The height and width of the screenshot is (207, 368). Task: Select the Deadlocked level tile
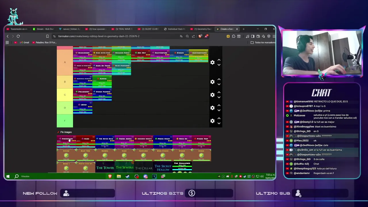click(x=83, y=56)
